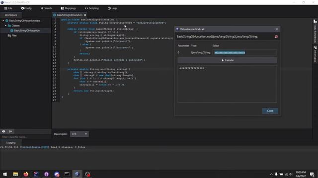This screenshot has height=178, width=318.
Task: Close the BasicStringObfuscation editor tab
Action: pos(85,15)
